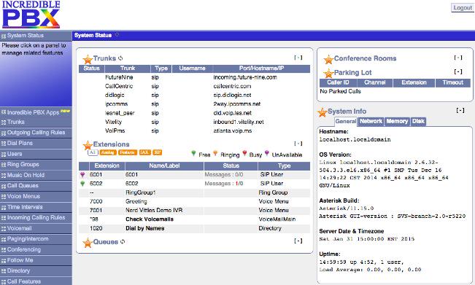Open Paging/Intercom page
Viewport: 475px width, 285px height.
pos(36,239)
